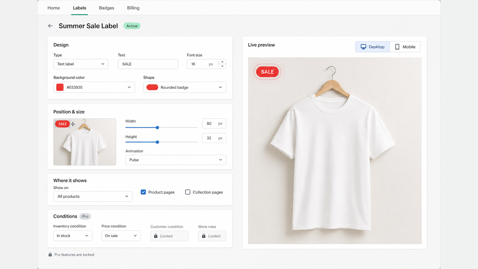
Task: Open the Show on dropdown All products
Action: click(93, 196)
